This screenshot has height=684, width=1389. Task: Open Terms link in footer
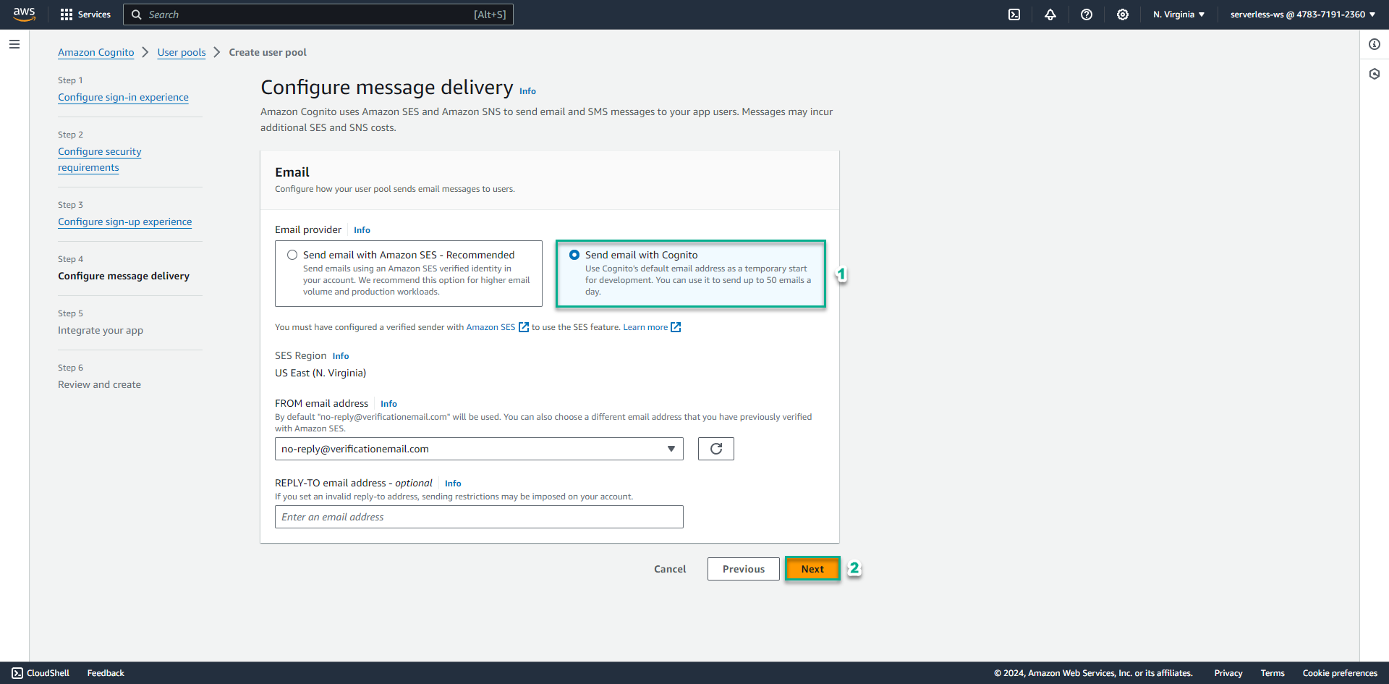tap(1273, 673)
